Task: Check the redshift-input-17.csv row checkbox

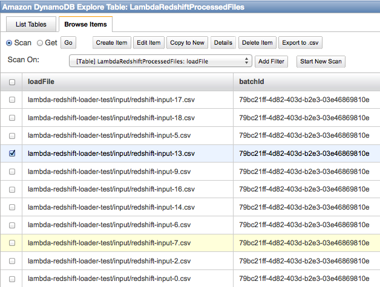Action: [12, 100]
